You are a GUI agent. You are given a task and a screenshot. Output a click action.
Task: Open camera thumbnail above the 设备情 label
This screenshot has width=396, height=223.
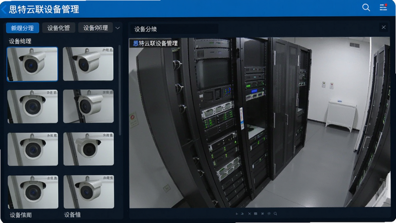(x=89, y=192)
